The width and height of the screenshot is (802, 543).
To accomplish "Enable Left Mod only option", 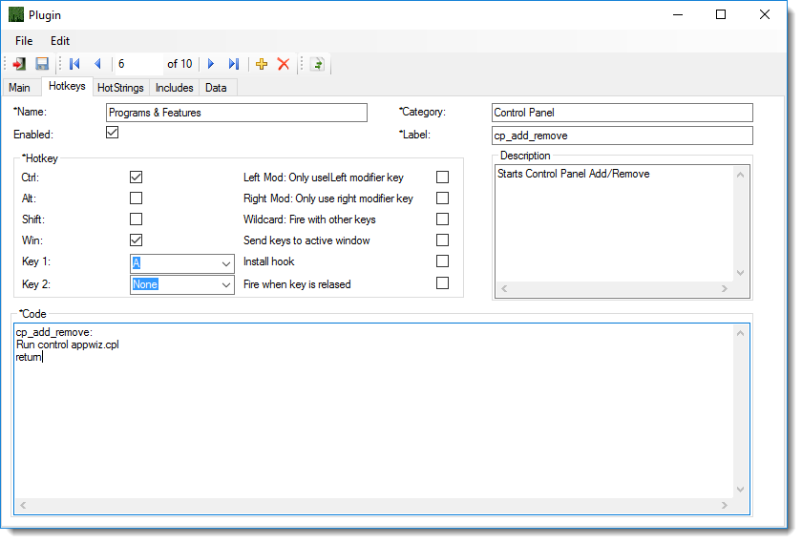I will click(x=442, y=178).
